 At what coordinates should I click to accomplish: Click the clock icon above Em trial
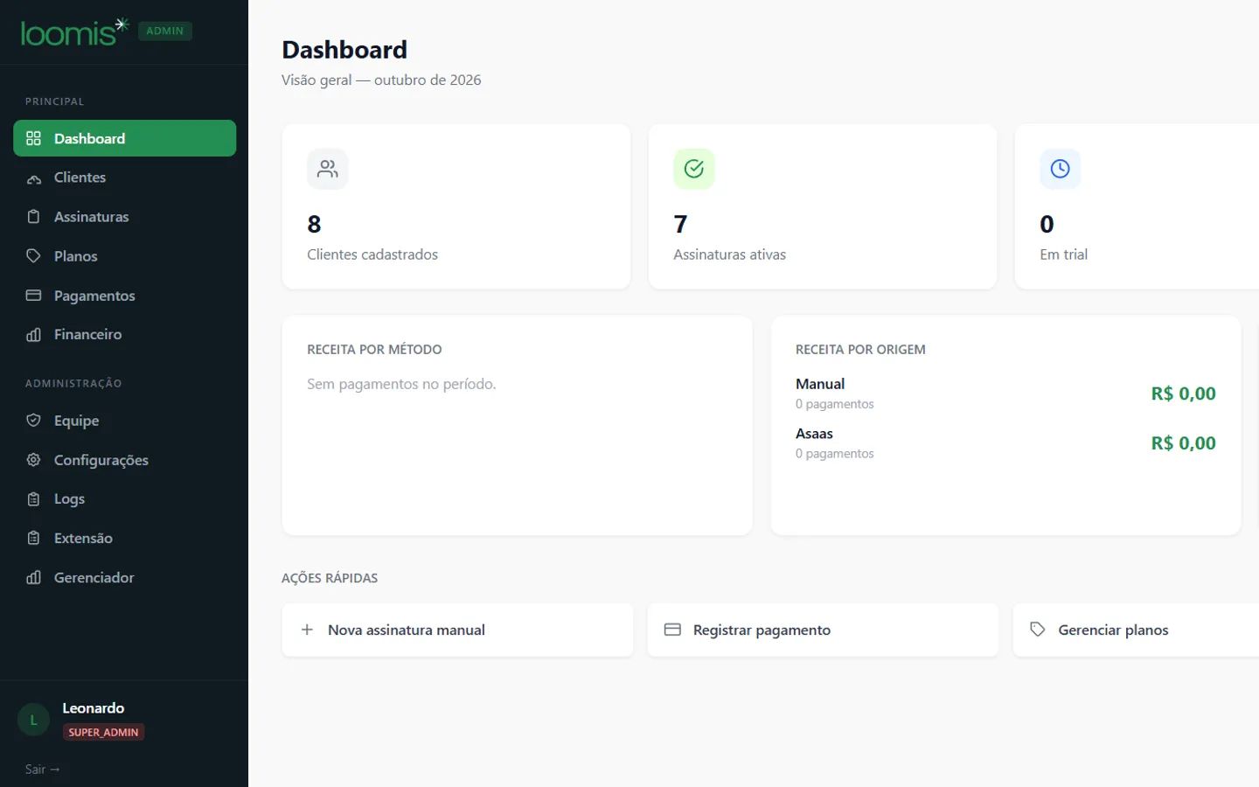[1061, 169]
